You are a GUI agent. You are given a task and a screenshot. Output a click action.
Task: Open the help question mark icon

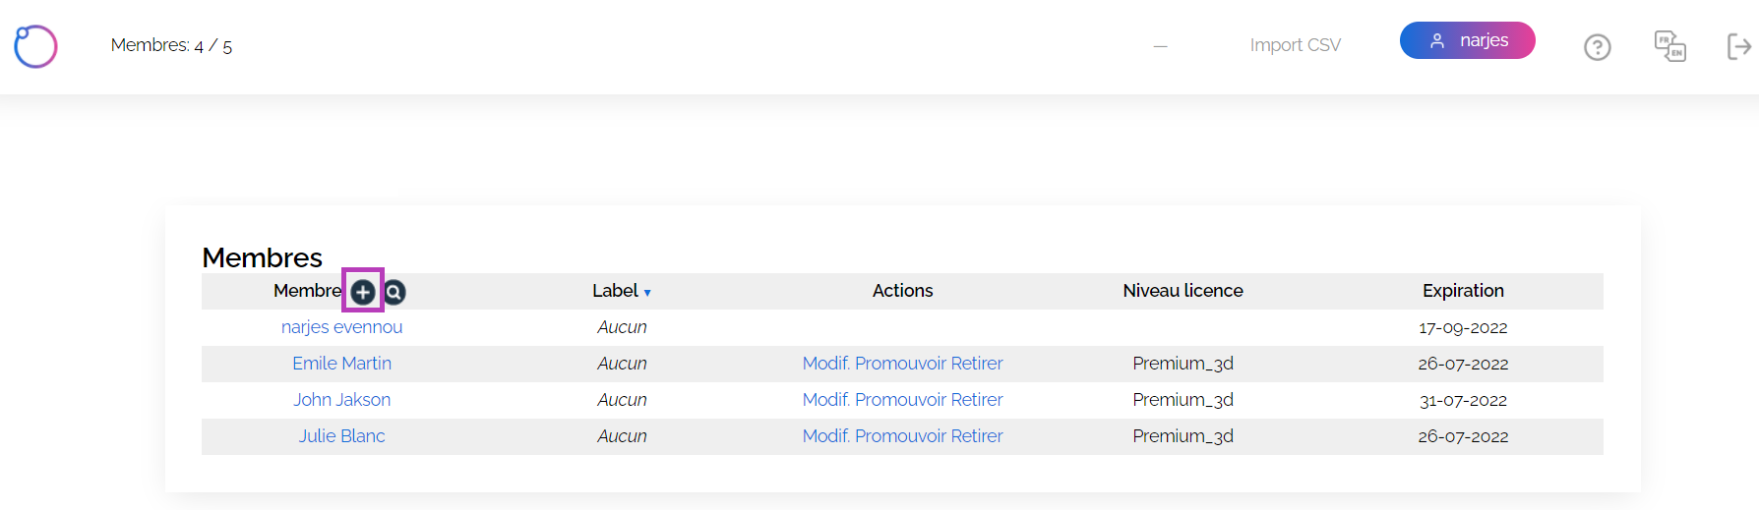point(1598,47)
